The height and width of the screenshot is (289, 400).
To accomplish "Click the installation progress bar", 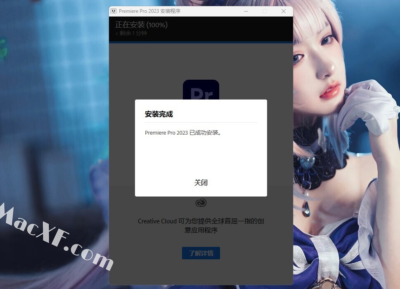I will pyautogui.click(x=201, y=42).
